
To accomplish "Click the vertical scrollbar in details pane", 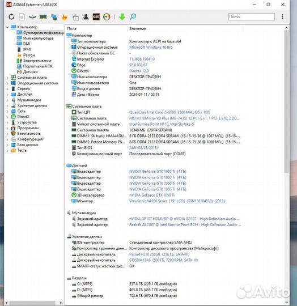I will pos(286,101).
